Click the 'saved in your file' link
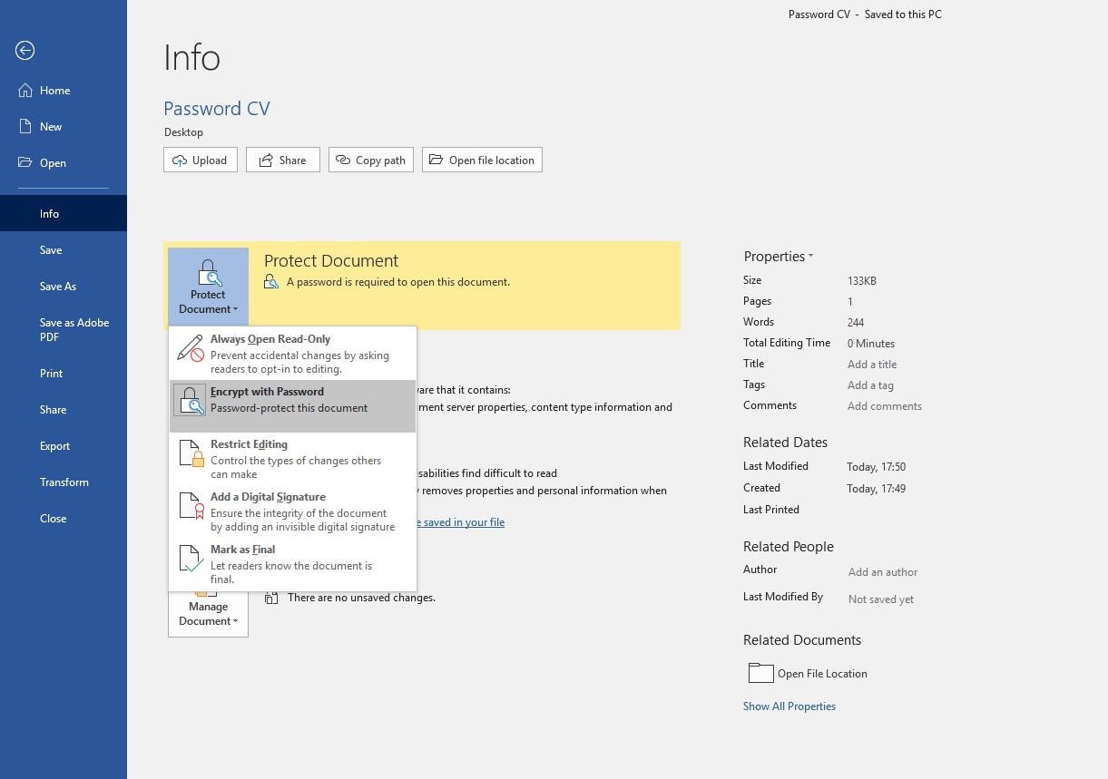The width and height of the screenshot is (1108, 779). pyautogui.click(x=460, y=522)
